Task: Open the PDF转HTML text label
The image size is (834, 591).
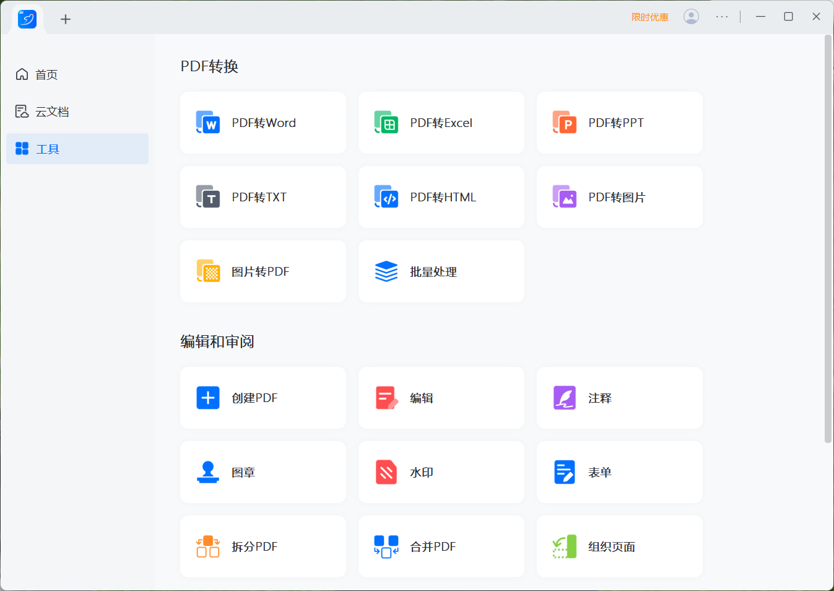Action: click(x=443, y=197)
